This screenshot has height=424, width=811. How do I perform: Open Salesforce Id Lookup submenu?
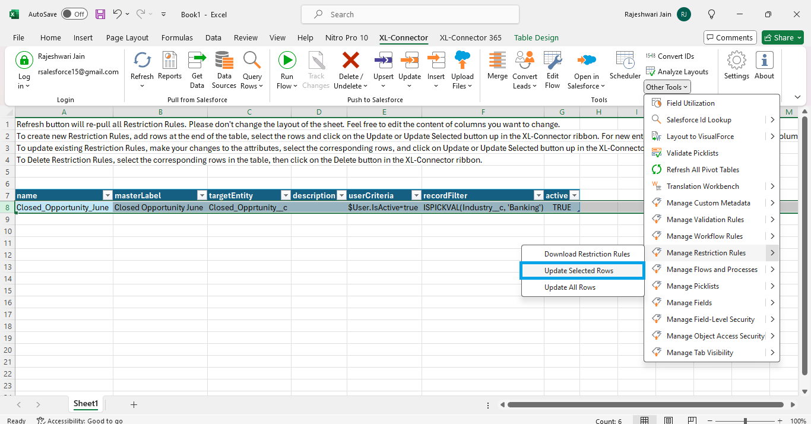coord(712,120)
